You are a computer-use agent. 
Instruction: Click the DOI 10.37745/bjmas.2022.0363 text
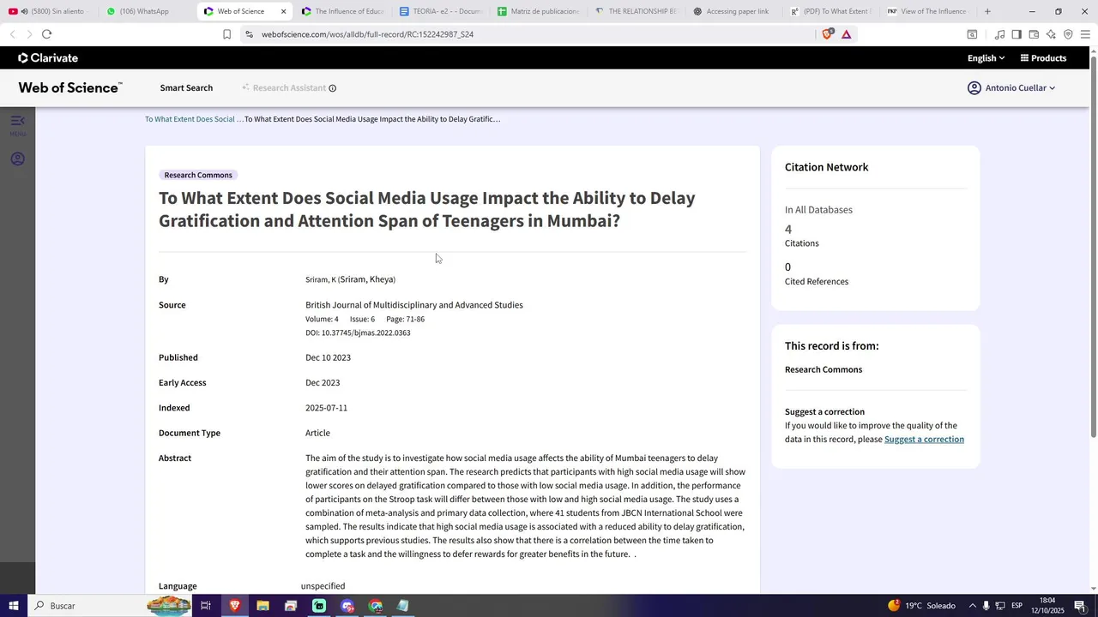pos(358,333)
